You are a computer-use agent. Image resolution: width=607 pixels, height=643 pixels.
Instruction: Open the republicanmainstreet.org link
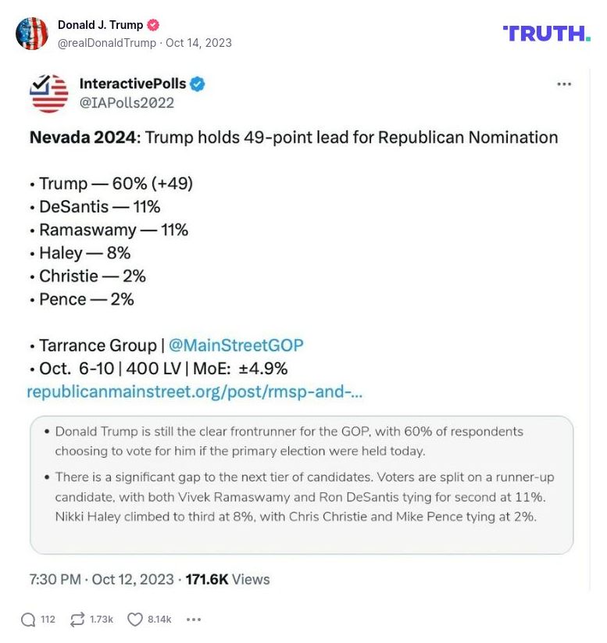195,391
